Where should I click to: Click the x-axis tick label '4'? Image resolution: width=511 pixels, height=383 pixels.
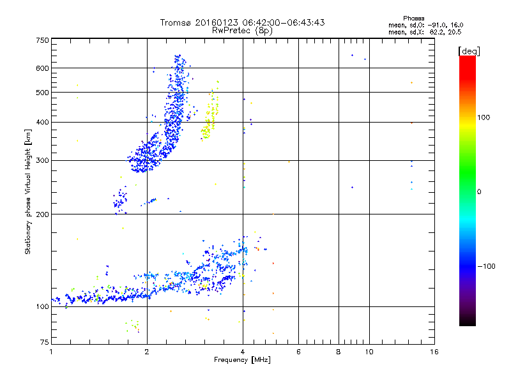(243, 352)
